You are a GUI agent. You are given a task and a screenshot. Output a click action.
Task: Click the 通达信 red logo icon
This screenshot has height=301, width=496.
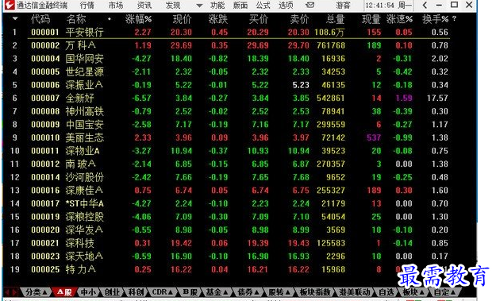[10, 5]
